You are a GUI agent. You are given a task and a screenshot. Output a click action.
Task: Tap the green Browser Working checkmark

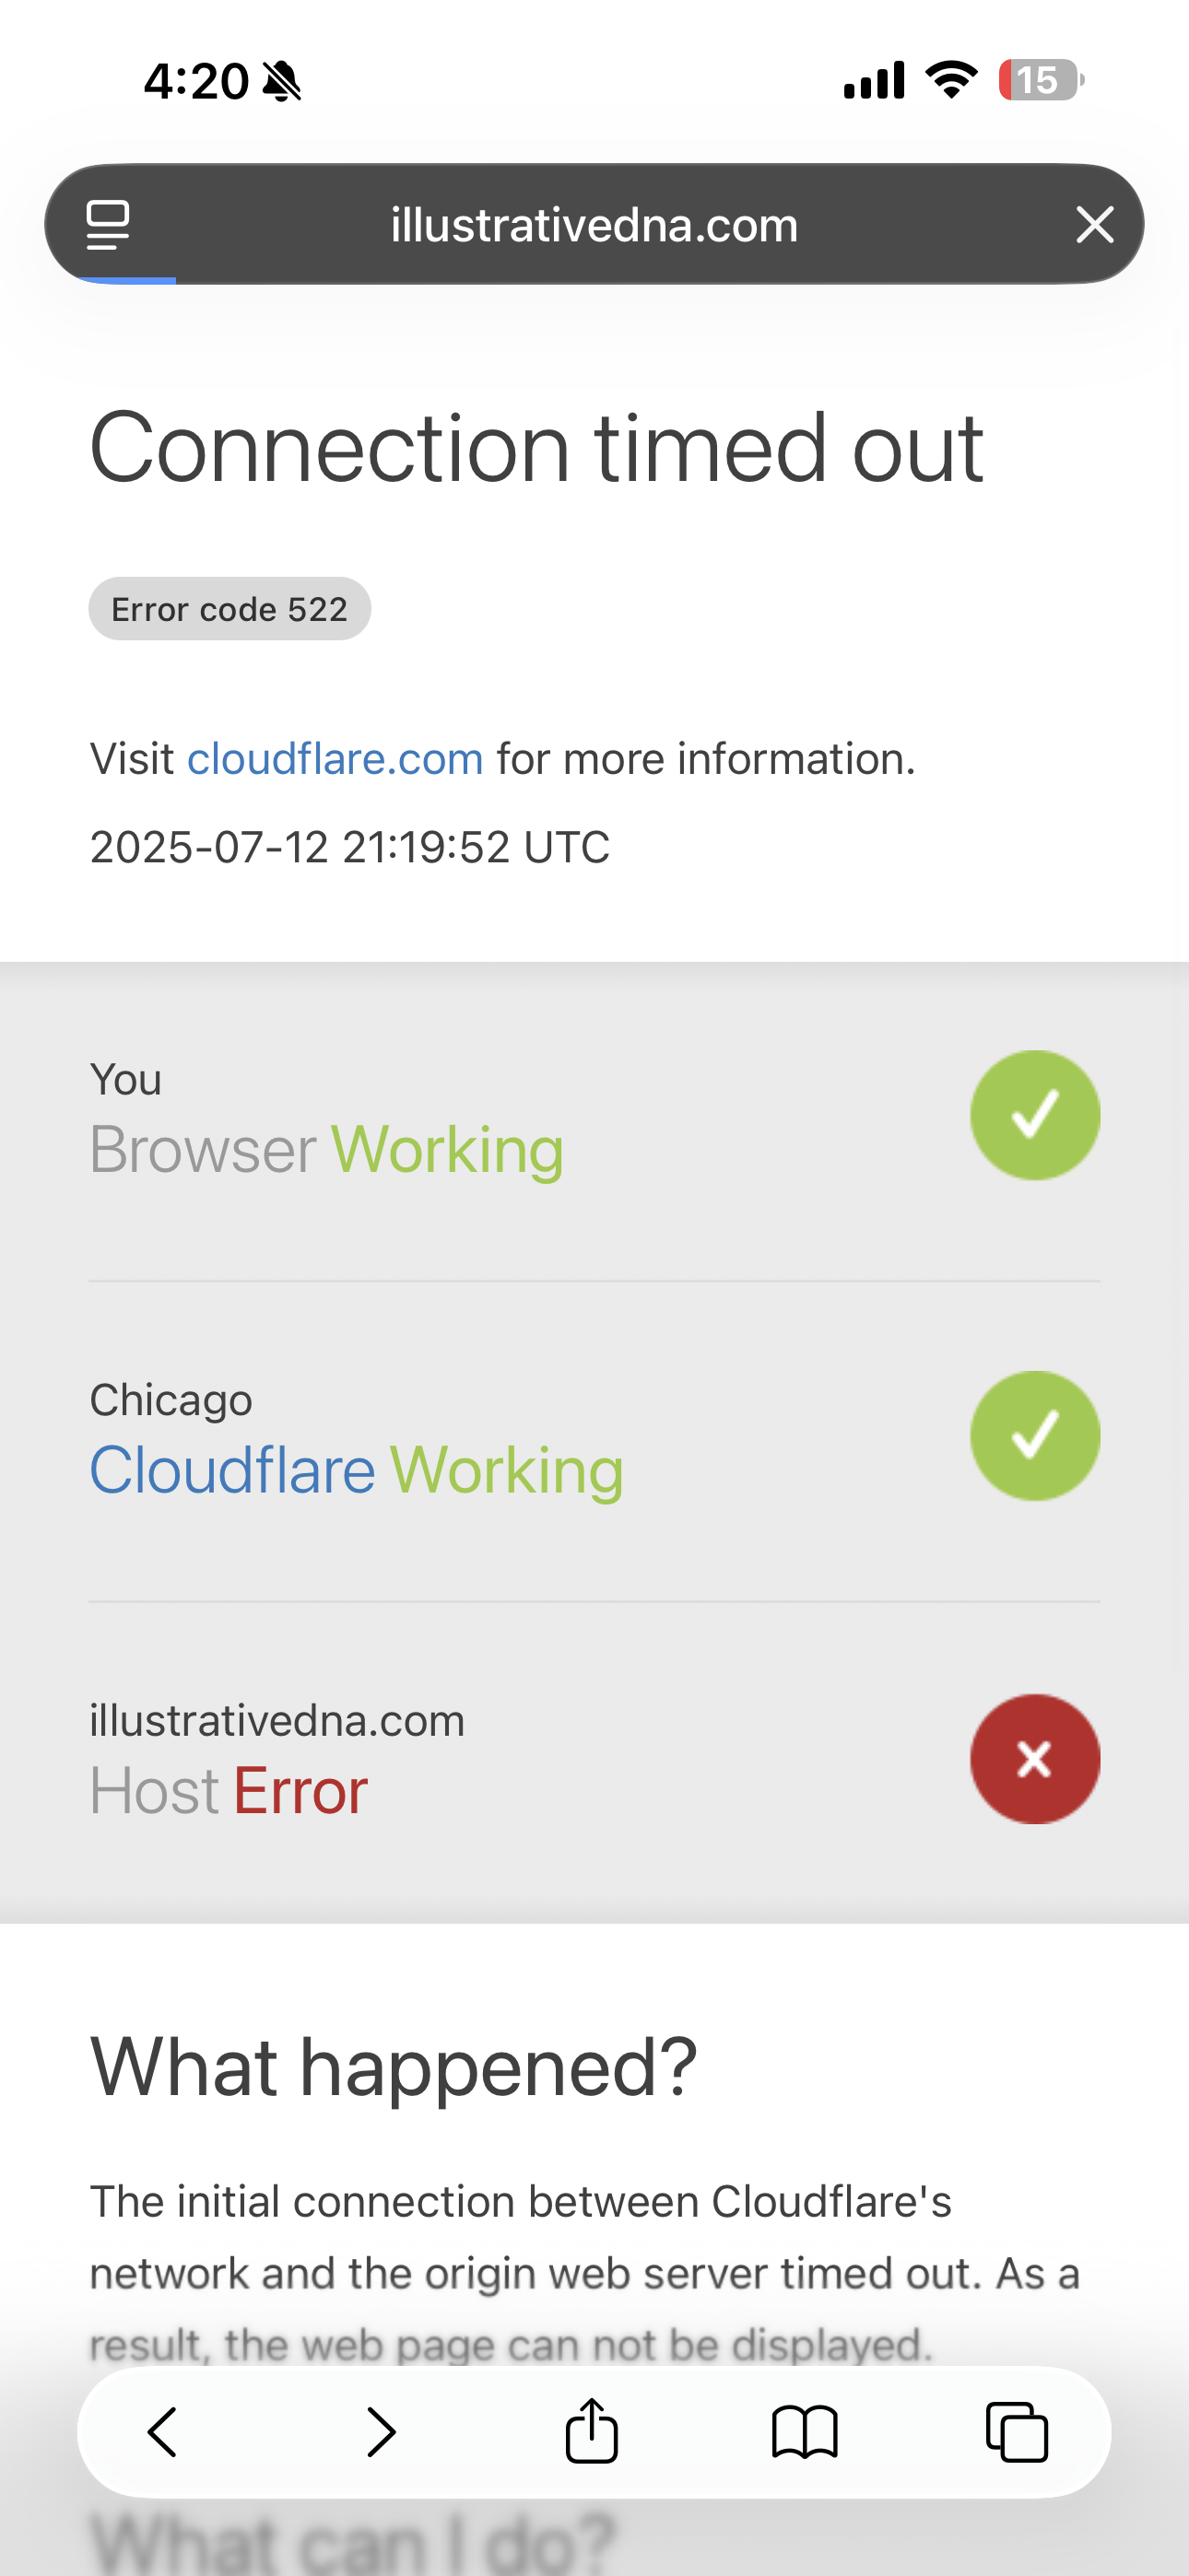1035,1115
